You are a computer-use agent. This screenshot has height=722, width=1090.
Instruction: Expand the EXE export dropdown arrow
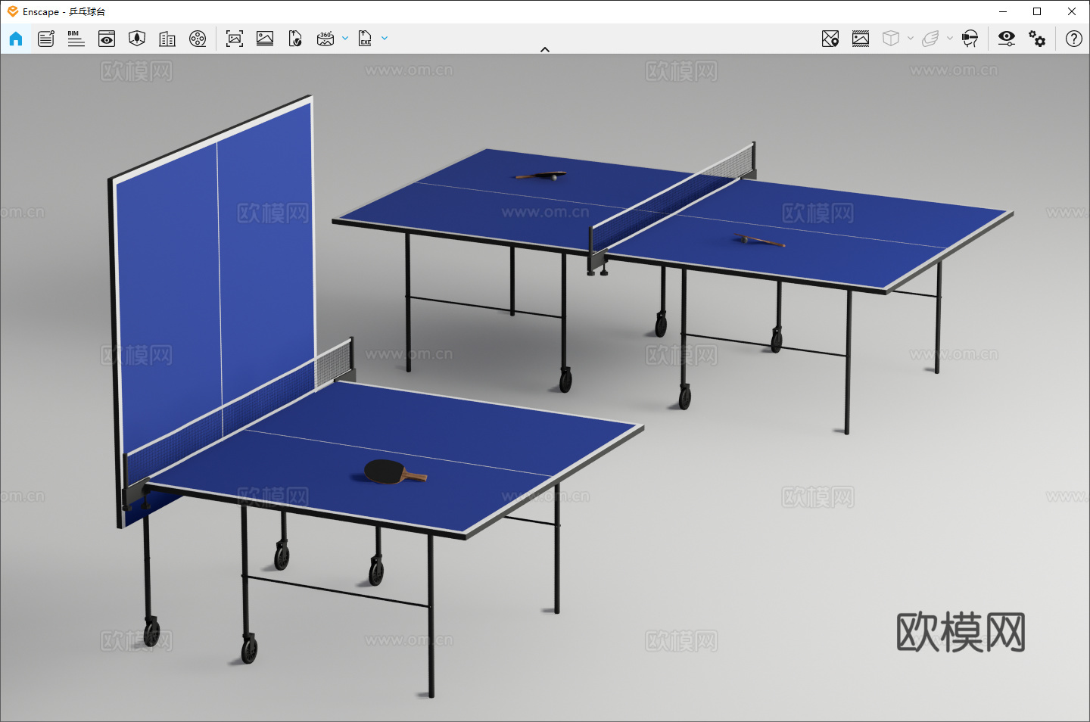click(x=385, y=38)
